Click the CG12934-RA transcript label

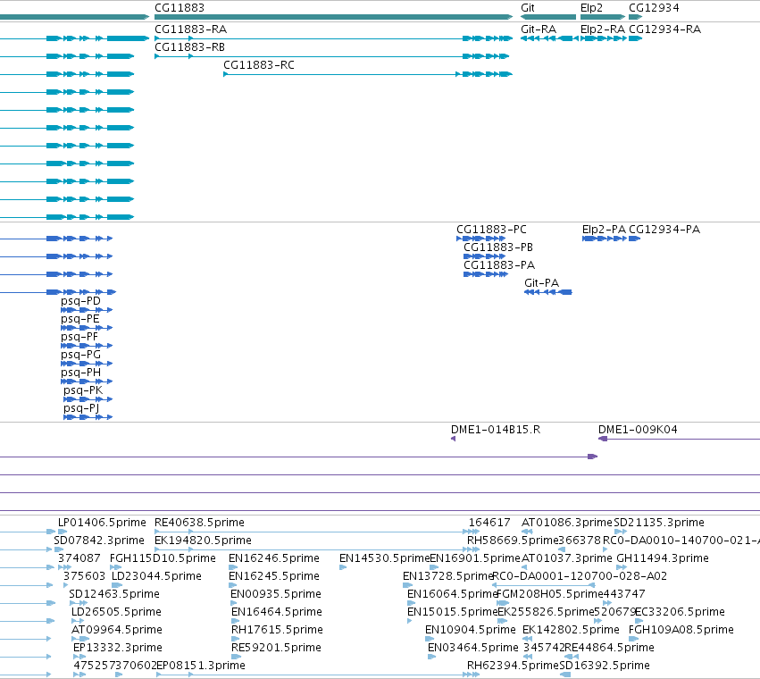pos(664,29)
